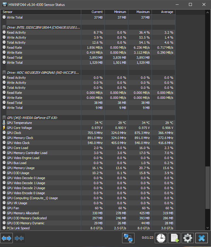Screen dimensions: 211x247
Task: Select the Drive: INTEL SSDSC2BW180A4 group row
Action: pos(88,27)
